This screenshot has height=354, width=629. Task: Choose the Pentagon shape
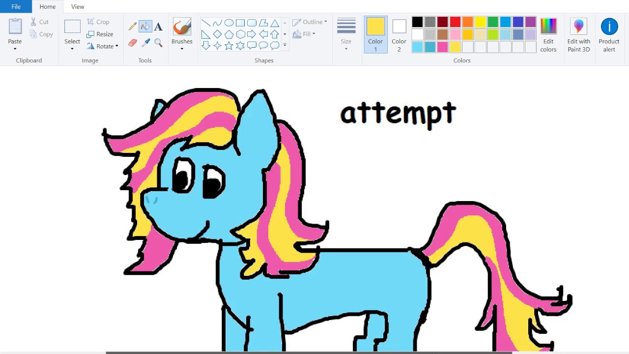[x=229, y=34]
